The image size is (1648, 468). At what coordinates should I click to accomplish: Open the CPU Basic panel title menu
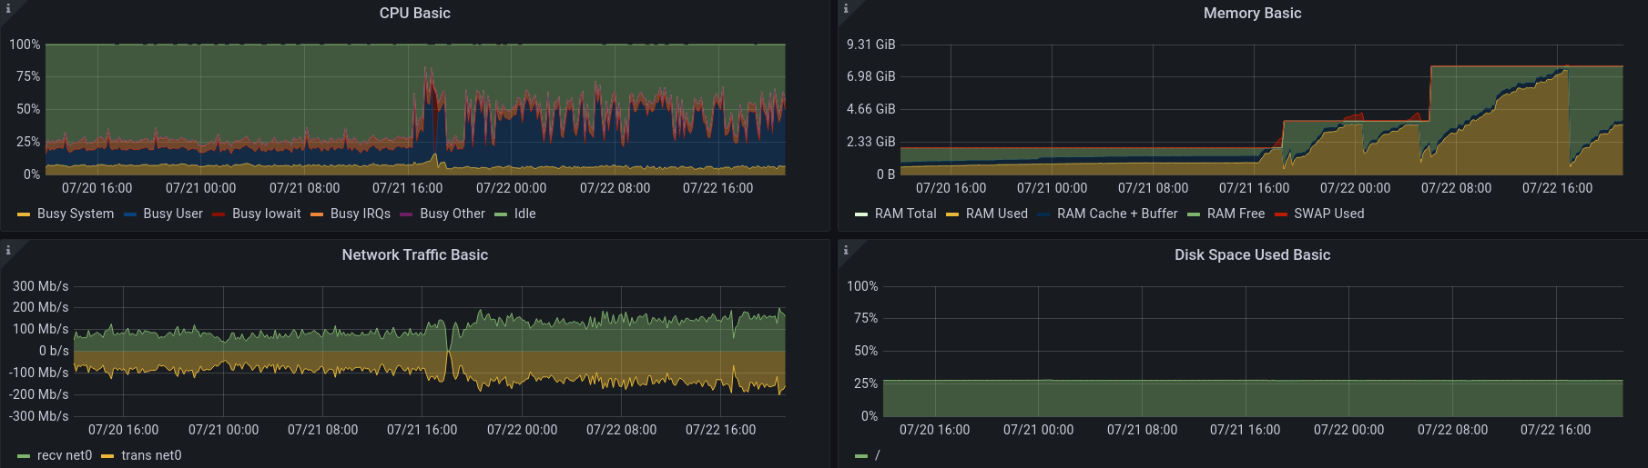[414, 14]
